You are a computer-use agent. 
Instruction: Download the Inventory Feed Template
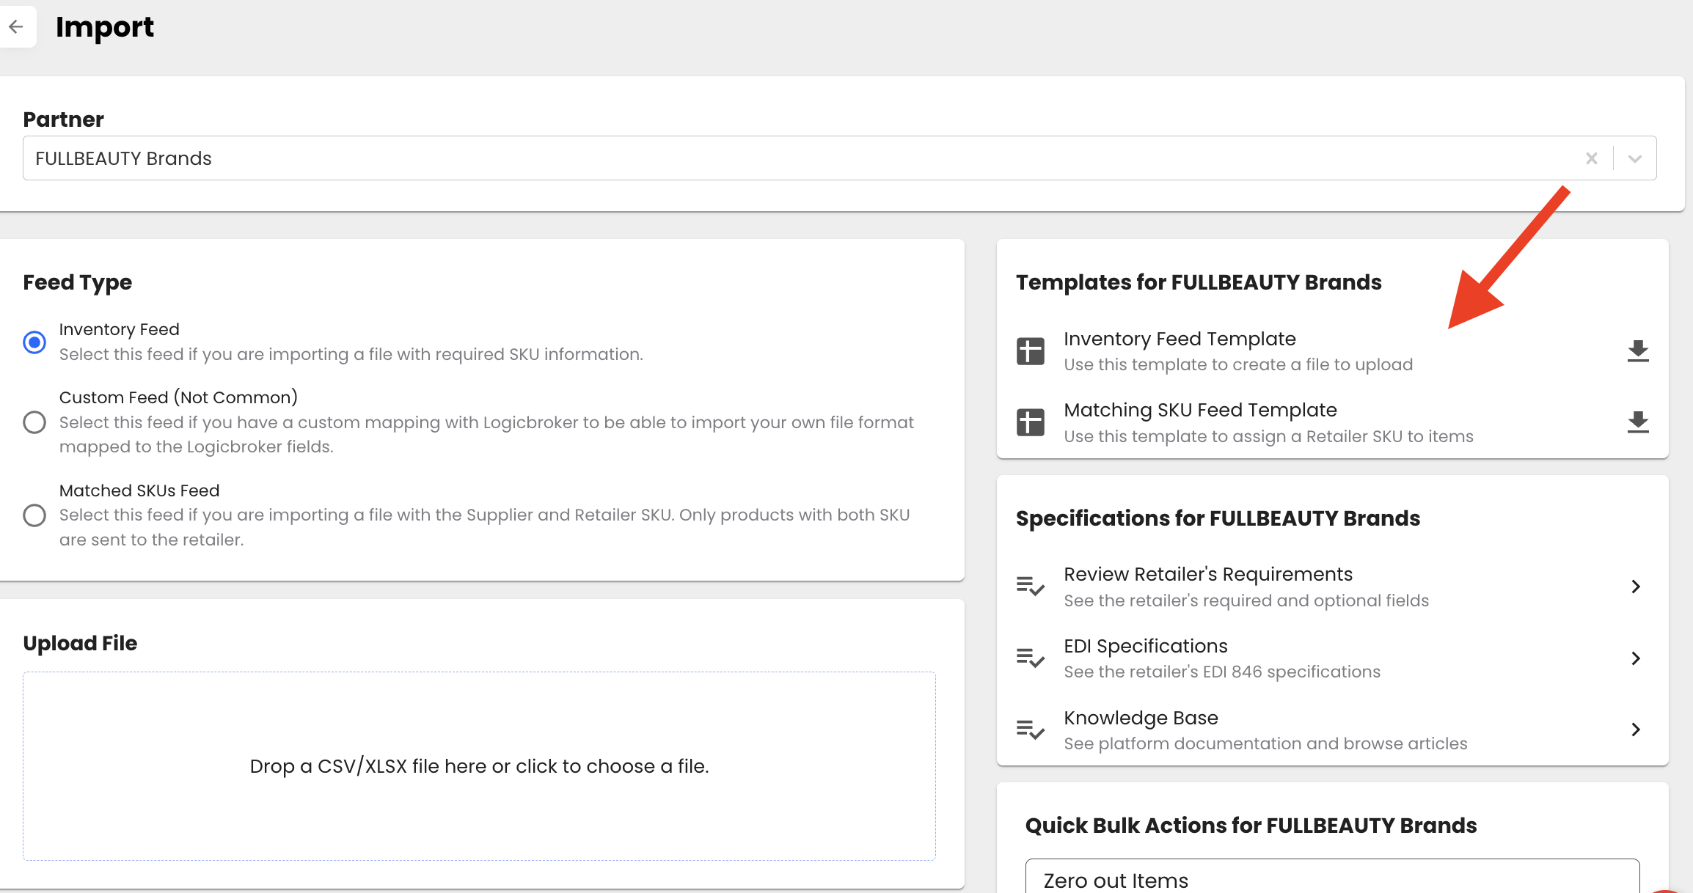pyautogui.click(x=1637, y=351)
